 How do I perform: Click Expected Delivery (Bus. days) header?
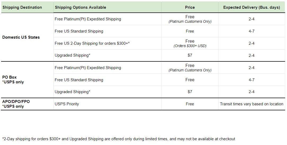click(252, 7)
